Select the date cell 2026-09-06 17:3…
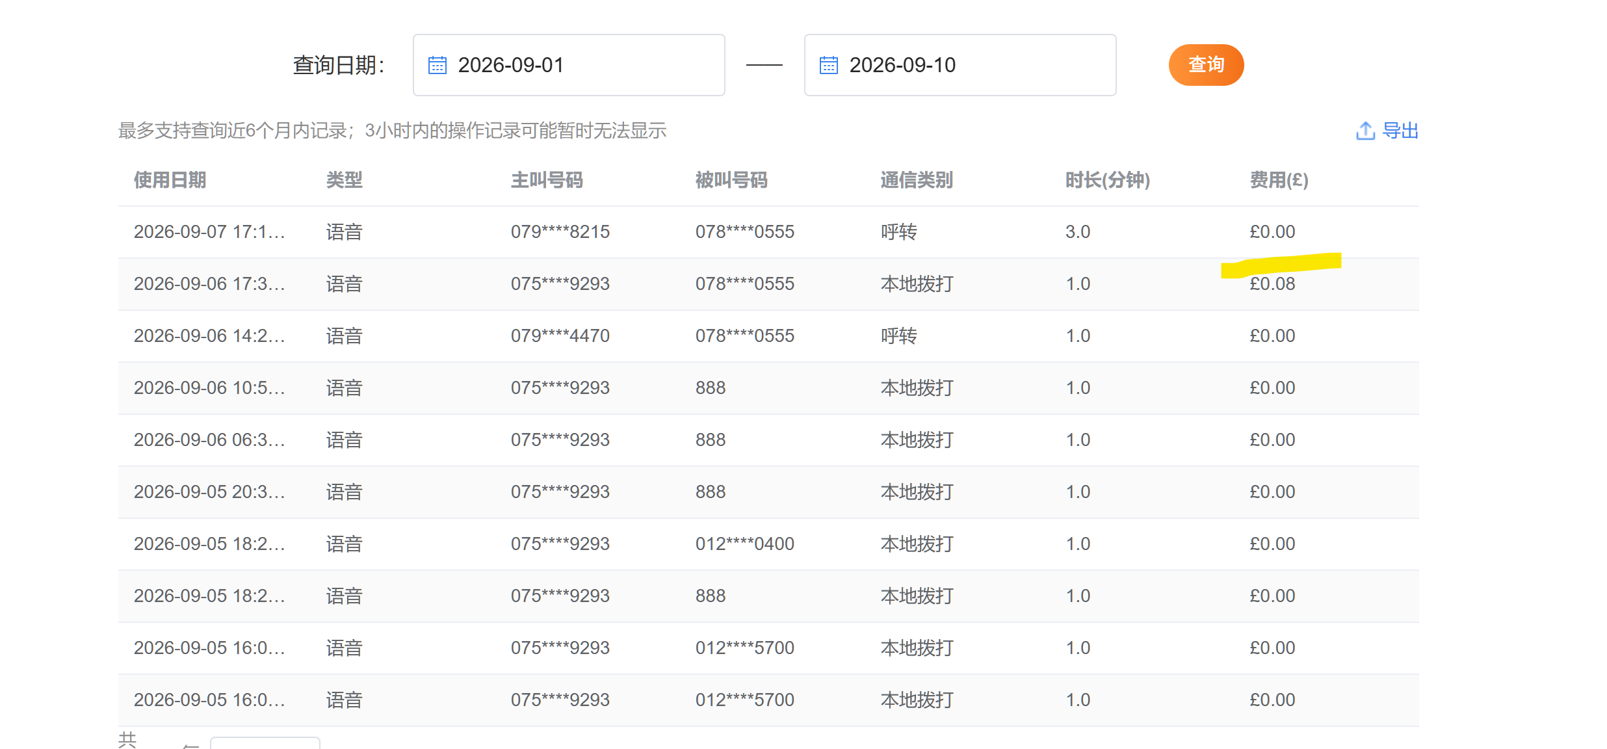The image size is (1607, 749). coord(209,284)
